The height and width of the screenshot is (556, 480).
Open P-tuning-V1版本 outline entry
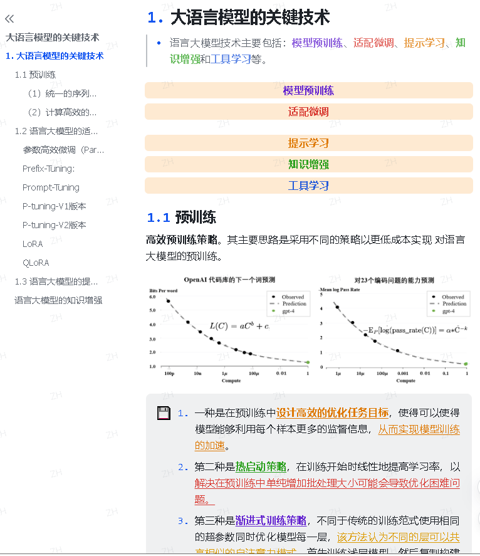tap(55, 206)
